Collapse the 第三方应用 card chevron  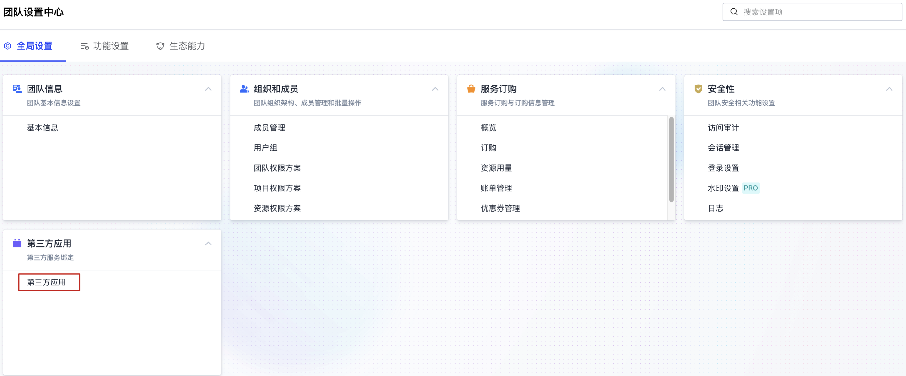pos(208,244)
